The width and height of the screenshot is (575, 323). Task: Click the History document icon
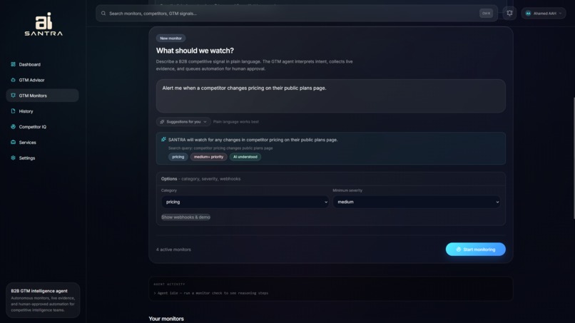click(14, 111)
